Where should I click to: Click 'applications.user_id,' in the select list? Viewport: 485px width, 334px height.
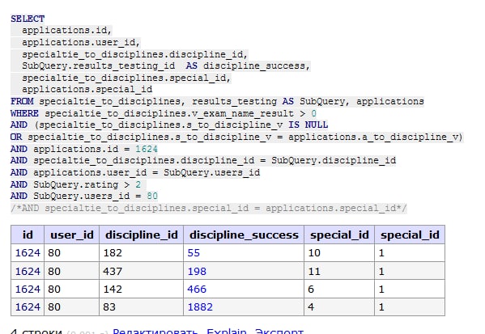[x=81, y=42]
